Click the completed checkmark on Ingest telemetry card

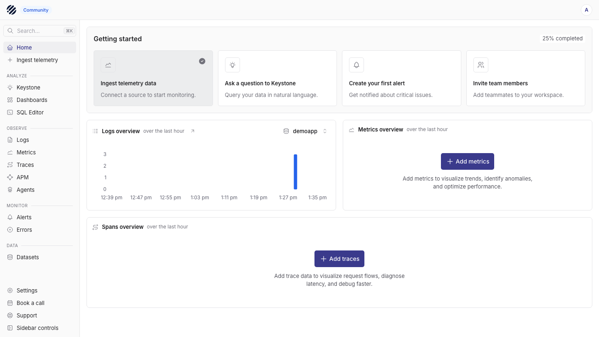click(202, 61)
